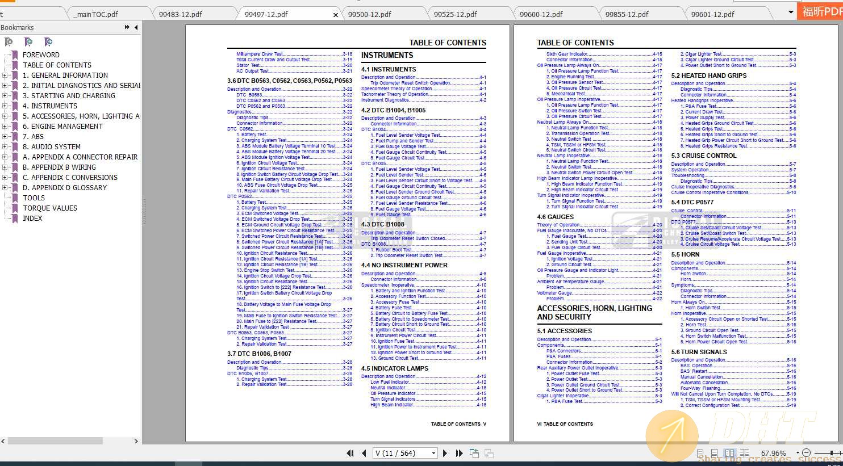
Task: Select the D. APPENDIX D GLOSSARY bookmark
Action: point(65,188)
